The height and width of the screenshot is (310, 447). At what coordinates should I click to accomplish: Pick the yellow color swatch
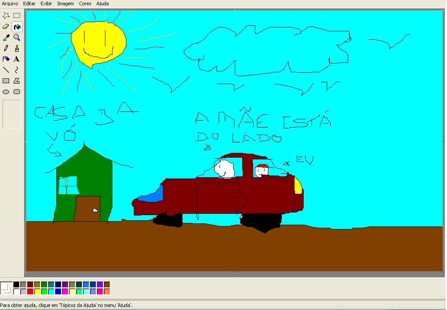[x=37, y=291]
